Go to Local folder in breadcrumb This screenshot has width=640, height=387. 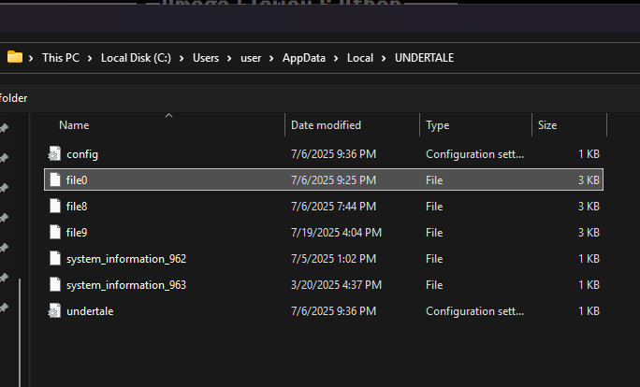(360, 58)
